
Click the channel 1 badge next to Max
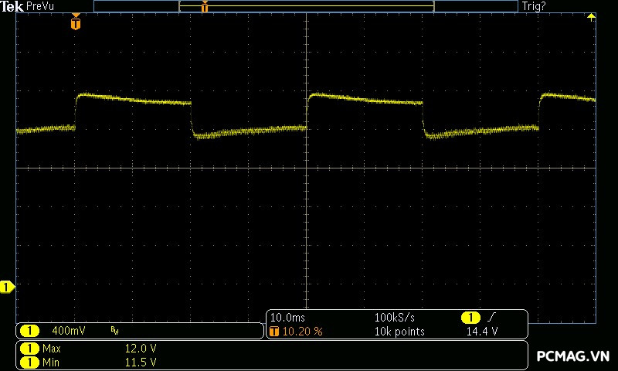pyautogui.click(x=29, y=349)
